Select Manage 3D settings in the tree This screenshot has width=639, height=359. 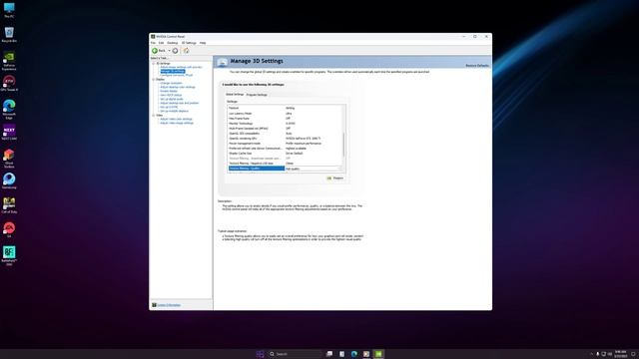click(173, 71)
